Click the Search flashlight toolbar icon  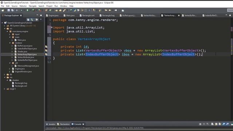pos(64,10)
